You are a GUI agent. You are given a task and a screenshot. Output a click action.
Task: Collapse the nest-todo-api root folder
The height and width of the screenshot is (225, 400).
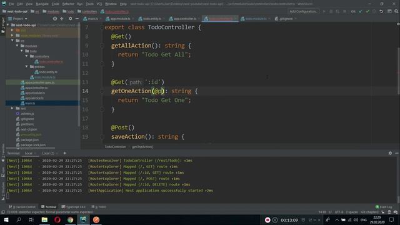pos(8,25)
